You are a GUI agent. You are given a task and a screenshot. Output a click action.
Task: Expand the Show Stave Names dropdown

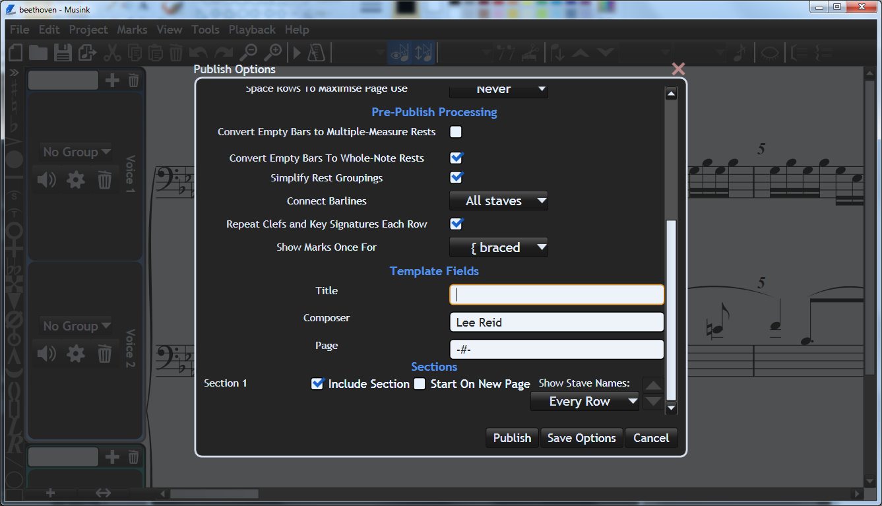584,401
